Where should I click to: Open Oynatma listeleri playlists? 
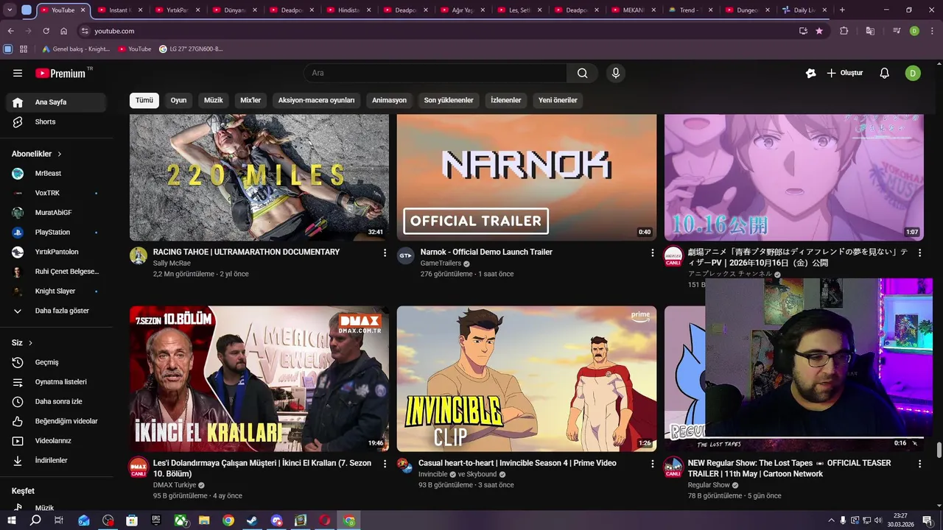56,382
